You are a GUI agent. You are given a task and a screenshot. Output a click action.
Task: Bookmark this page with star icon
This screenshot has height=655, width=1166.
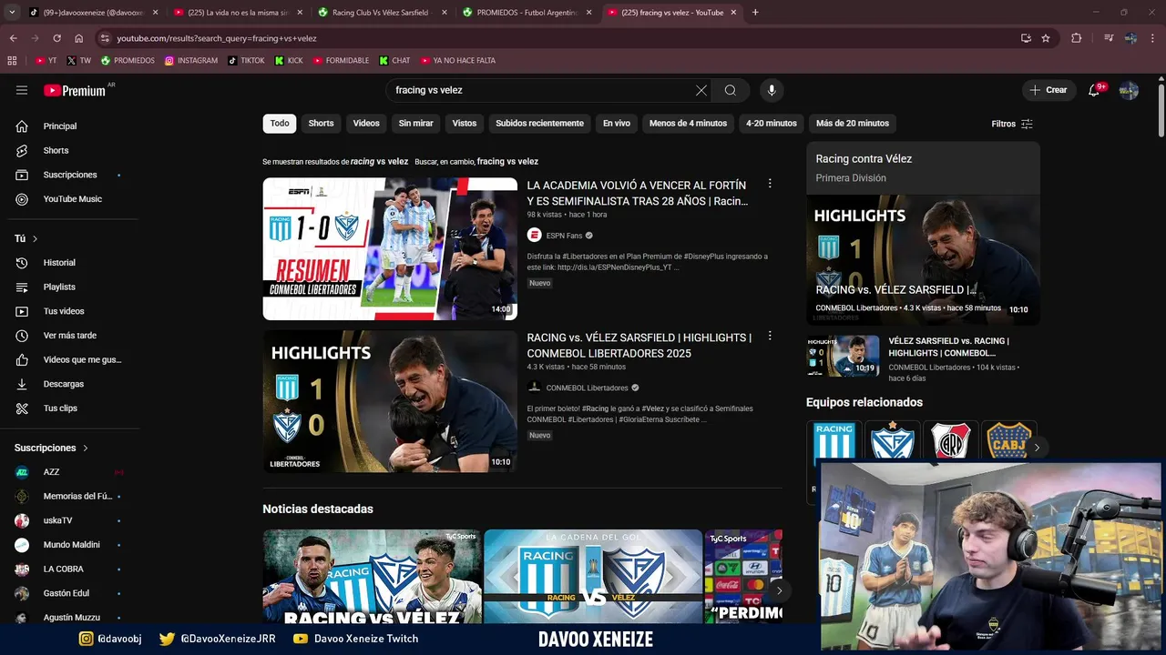point(1046,38)
